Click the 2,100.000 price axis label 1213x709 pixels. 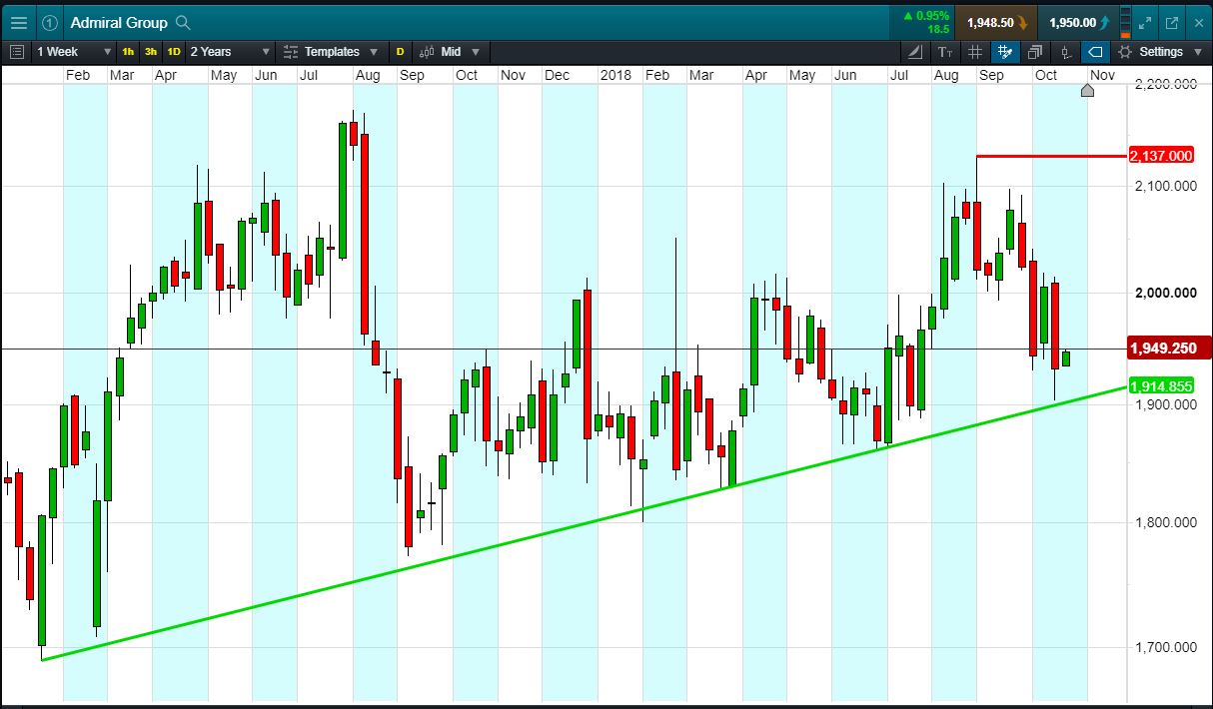click(x=1165, y=186)
